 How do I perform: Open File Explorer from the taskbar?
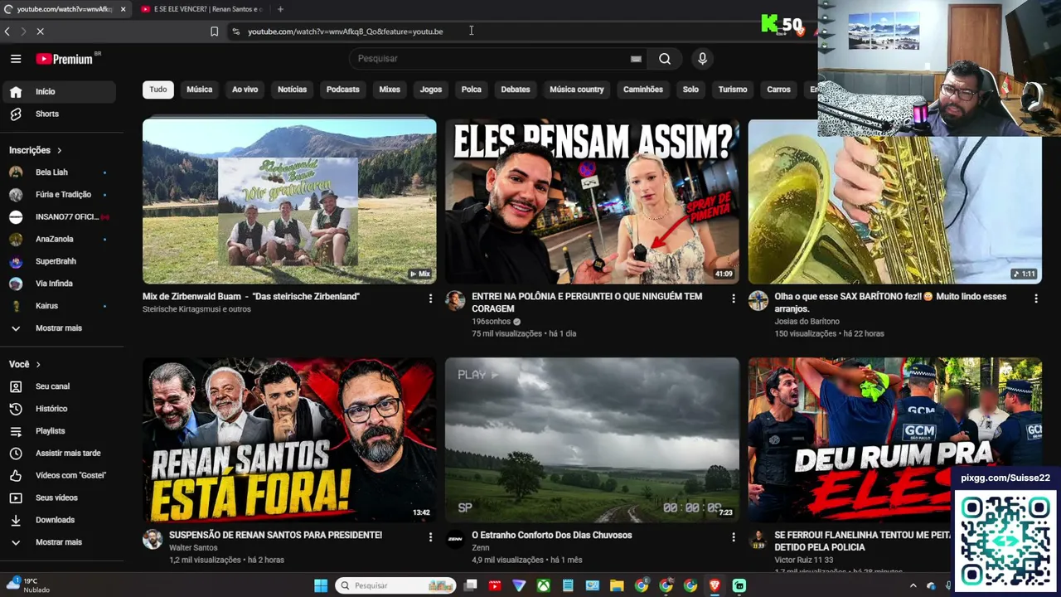[x=617, y=586]
